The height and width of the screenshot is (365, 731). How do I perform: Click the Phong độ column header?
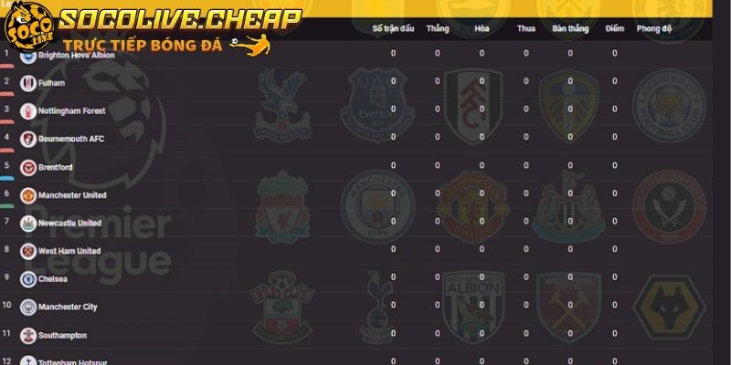click(654, 28)
